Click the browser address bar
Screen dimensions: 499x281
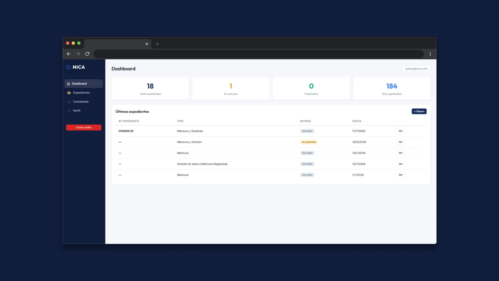(x=259, y=54)
